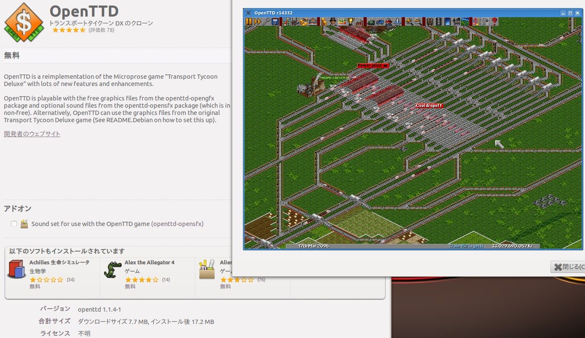Open the industries factory icon
Screen dimensions: 585x338
tap(359, 21)
